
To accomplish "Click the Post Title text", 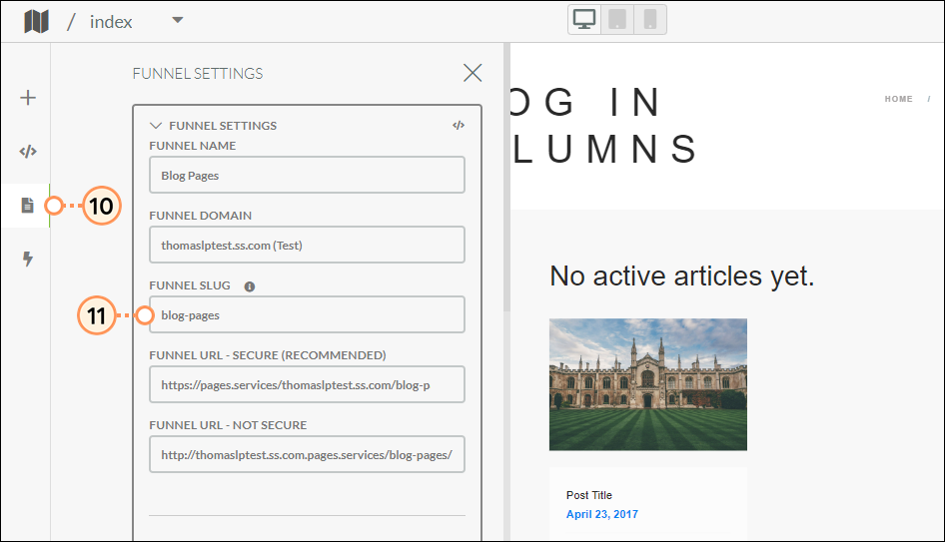I will pyautogui.click(x=588, y=495).
